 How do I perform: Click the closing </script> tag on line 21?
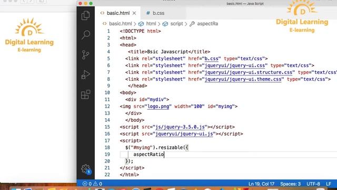132,168
